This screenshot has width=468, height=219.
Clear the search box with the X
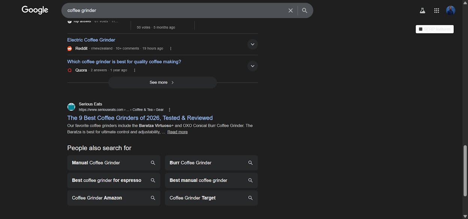click(x=290, y=11)
